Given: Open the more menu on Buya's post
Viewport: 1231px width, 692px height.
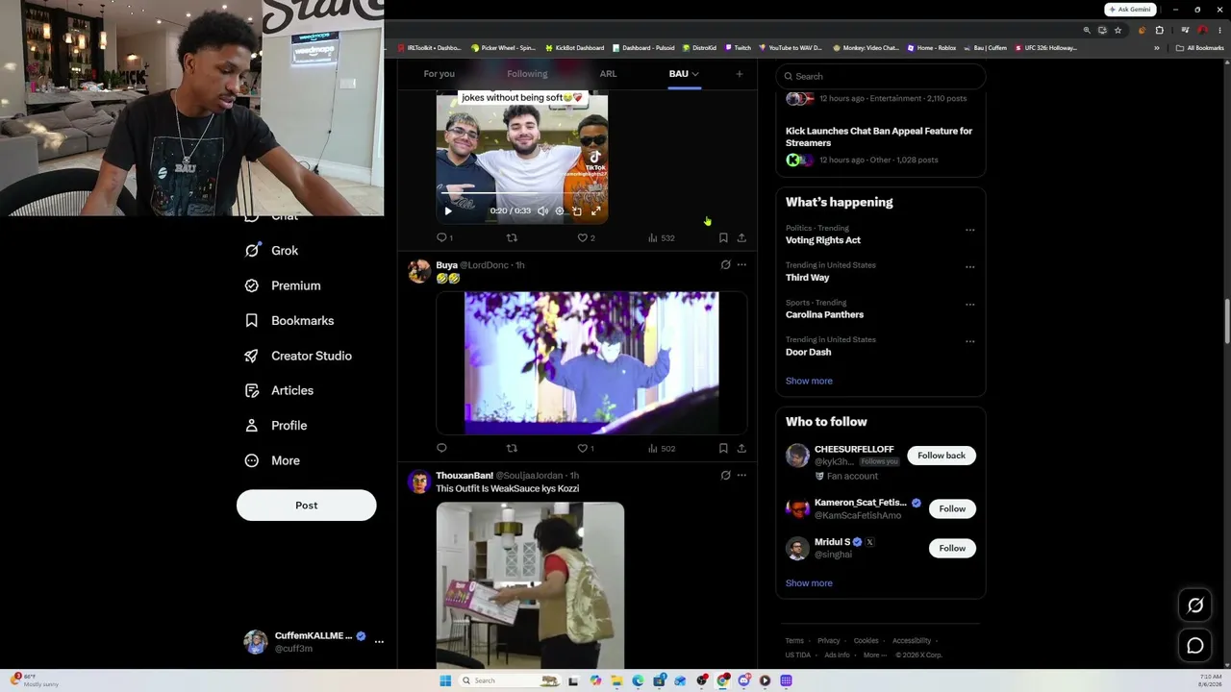Looking at the screenshot, I should tap(741, 264).
